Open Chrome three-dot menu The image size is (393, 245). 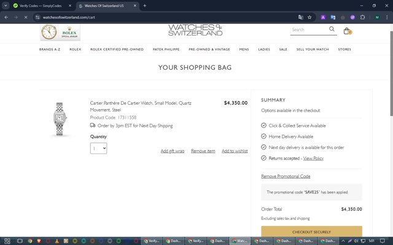[x=387, y=17]
